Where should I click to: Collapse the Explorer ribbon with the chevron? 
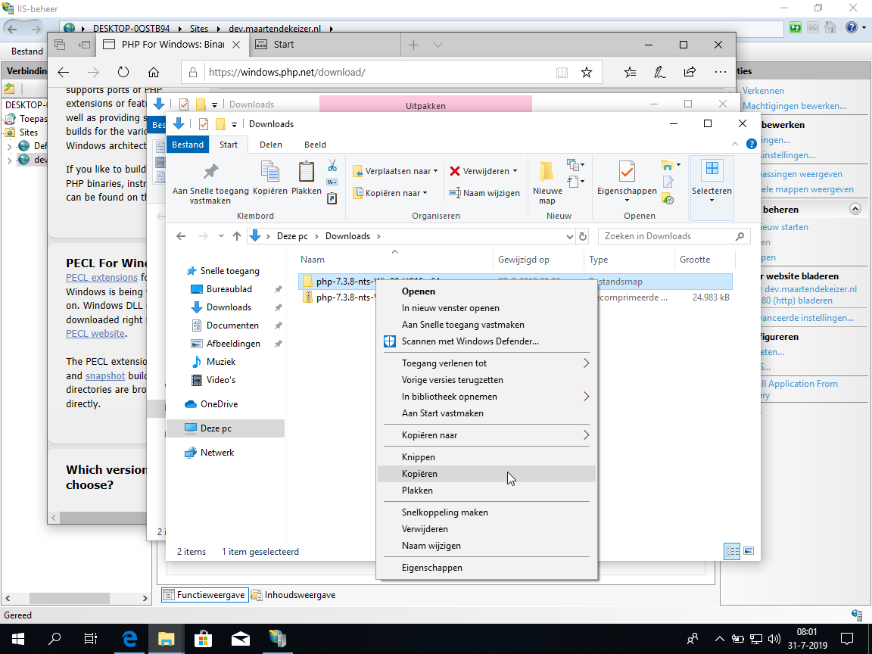point(735,144)
